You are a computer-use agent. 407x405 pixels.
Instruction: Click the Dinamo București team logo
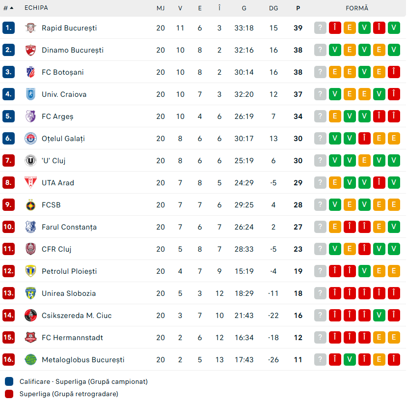30,50
